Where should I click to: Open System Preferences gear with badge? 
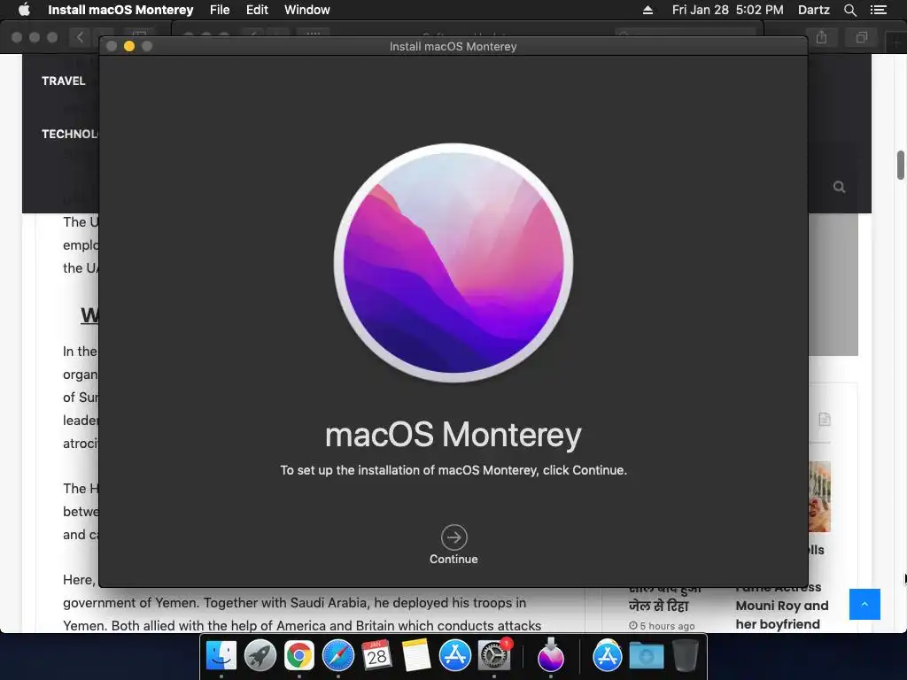[x=494, y=656]
